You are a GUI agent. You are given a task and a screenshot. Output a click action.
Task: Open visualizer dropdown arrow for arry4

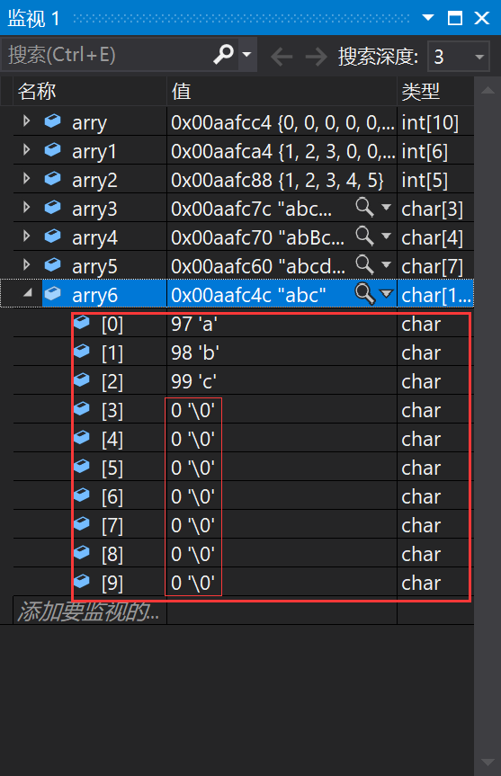(386, 236)
